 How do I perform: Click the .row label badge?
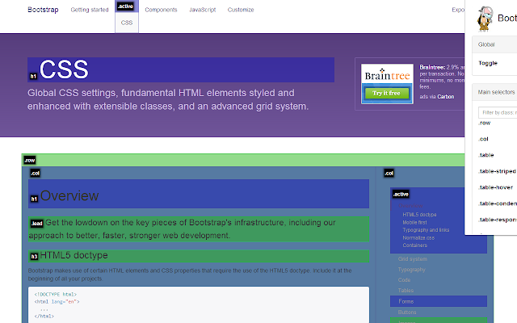coord(29,160)
